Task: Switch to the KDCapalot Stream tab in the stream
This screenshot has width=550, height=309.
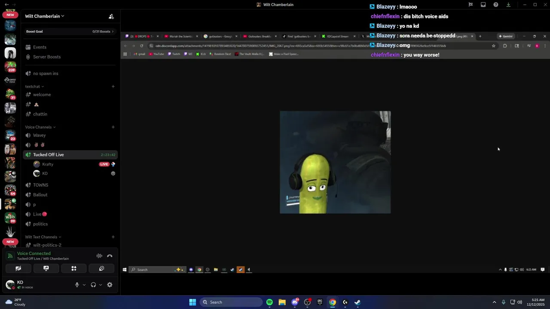Action: (338, 36)
